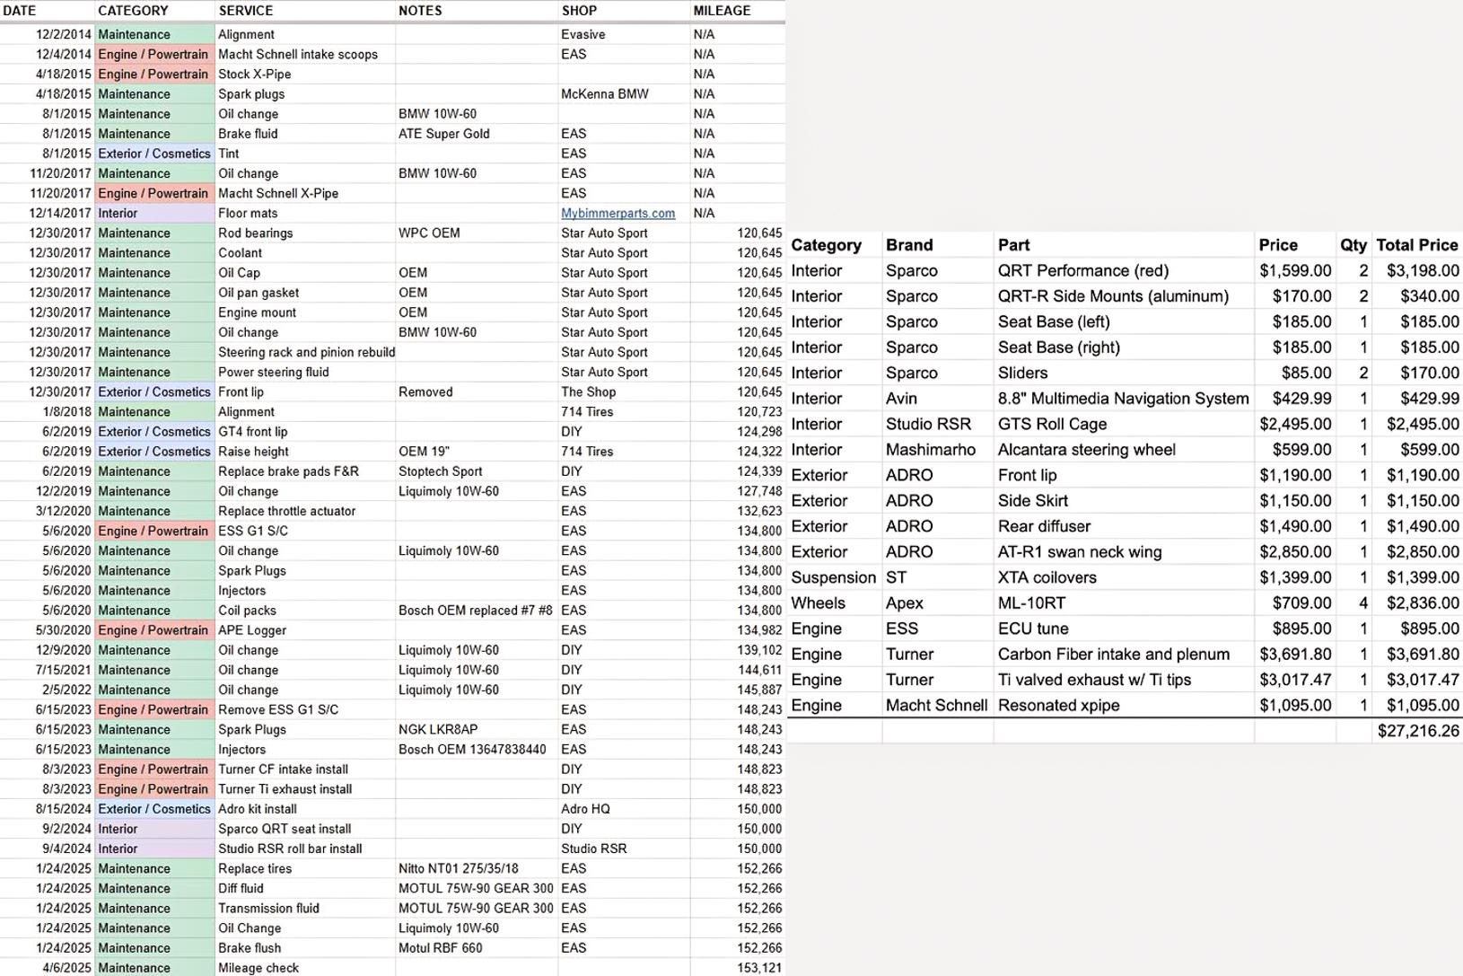Image resolution: width=1463 pixels, height=976 pixels.
Task: Click the 'Resonated xpipe' part cell
Action: click(x=1124, y=706)
